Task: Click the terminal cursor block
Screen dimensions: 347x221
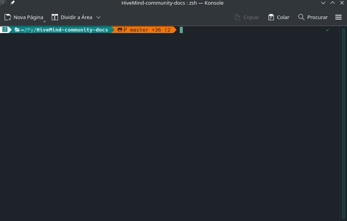Action: click(x=181, y=30)
